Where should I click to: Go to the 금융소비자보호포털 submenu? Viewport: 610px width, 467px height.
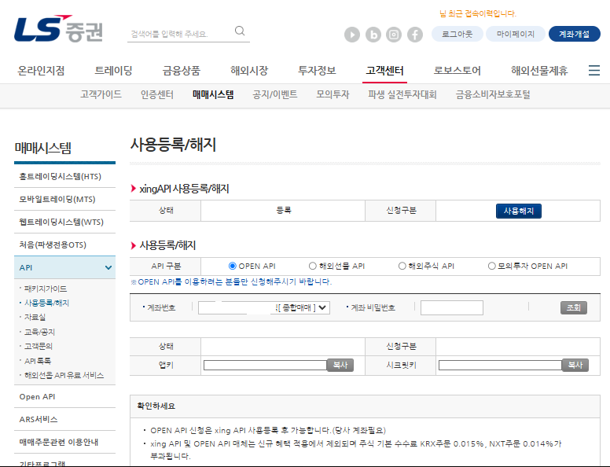[x=493, y=94]
